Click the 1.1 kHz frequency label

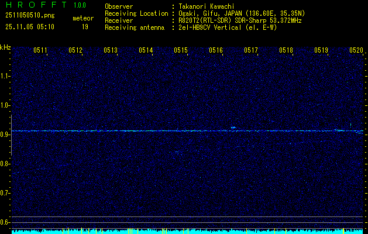tap(5, 76)
